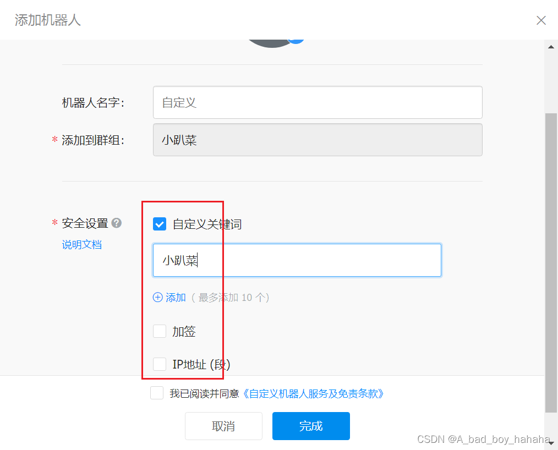Click the keyword input containing 小趴菜

pos(297,260)
